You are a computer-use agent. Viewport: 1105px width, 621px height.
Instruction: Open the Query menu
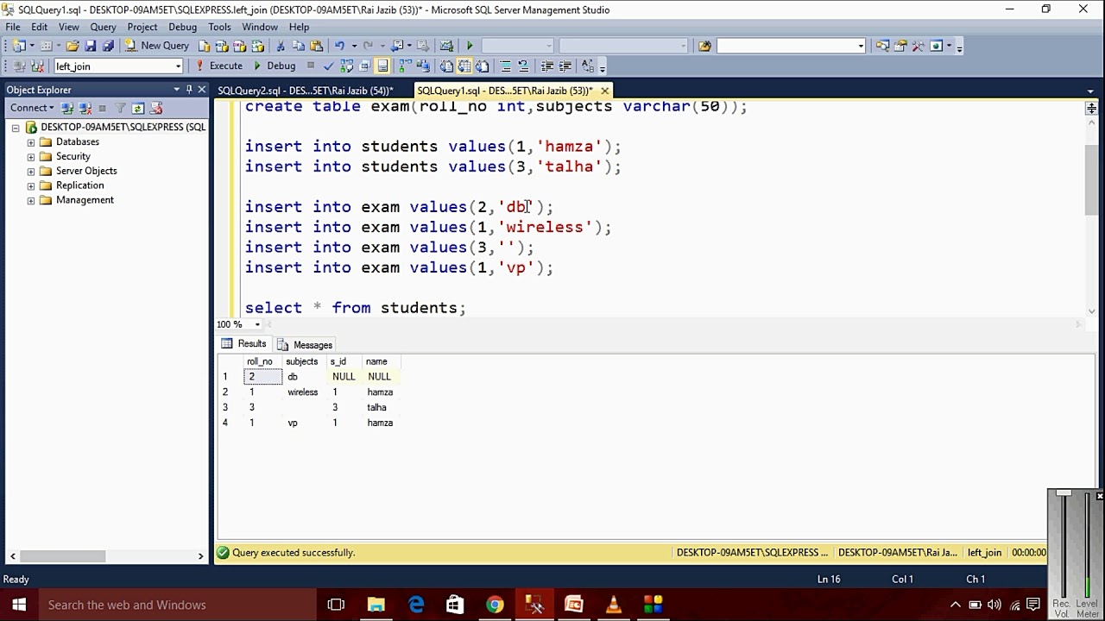pos(103,27)
